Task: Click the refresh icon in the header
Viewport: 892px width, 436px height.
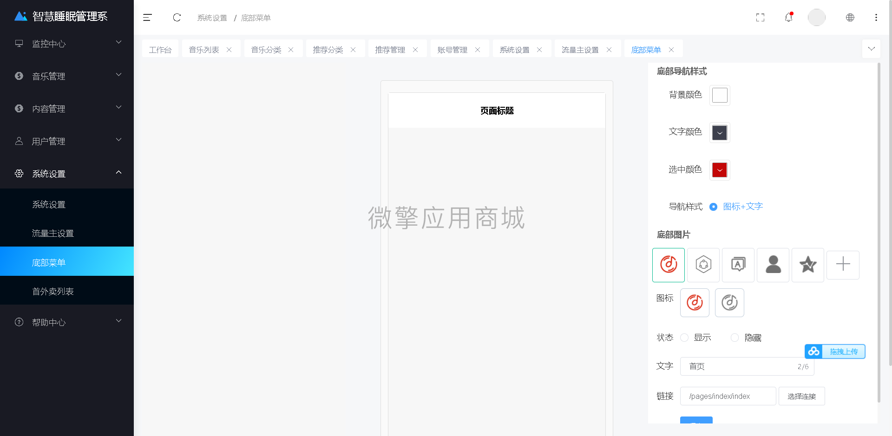Action: point(177,18)
